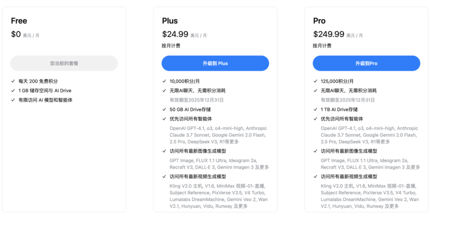The width and height of the screenshot is (449, 229).
Task: Click the $0 price on Free plan
Action: 16,34
